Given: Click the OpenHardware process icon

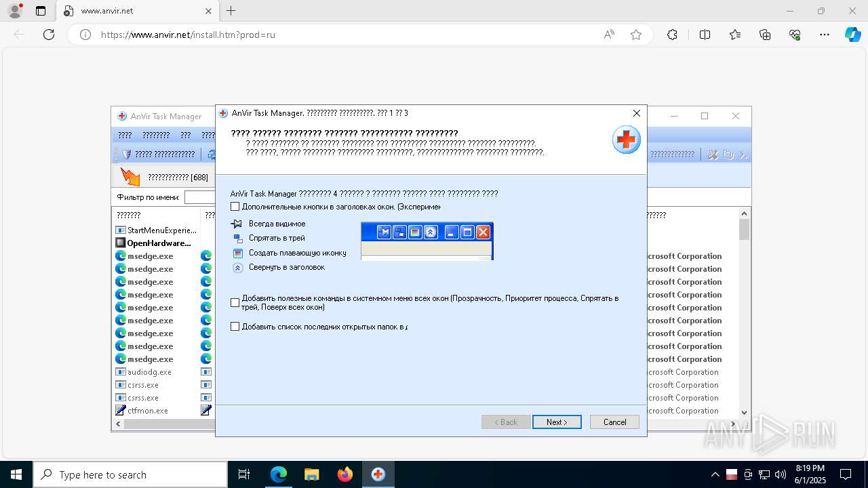Looking at the screenshot, I should click(121, 243).
